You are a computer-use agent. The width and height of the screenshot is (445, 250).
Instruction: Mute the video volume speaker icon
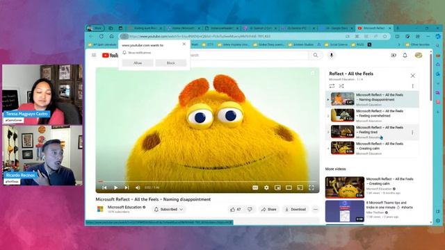pos(138,187)
